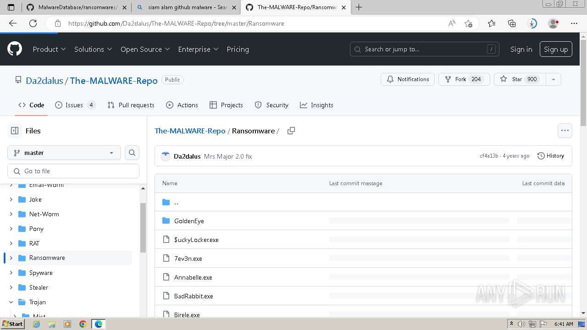Click the view site information lock icon
Image resolution: width=587 pixels, height=330 pixels.
pyautogui.click(x=58, y=23)
